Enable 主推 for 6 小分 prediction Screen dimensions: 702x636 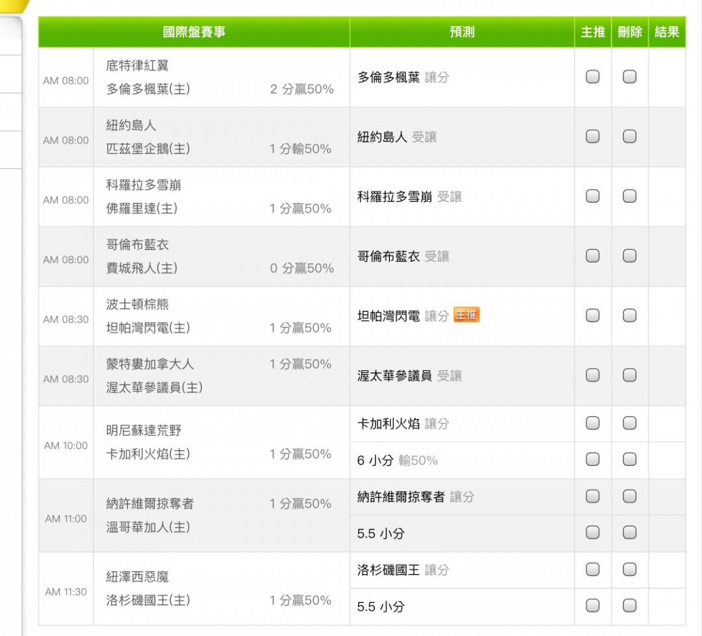click(592, 459)
